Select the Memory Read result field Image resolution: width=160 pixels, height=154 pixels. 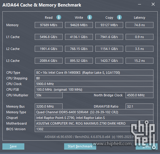(49, 25)
